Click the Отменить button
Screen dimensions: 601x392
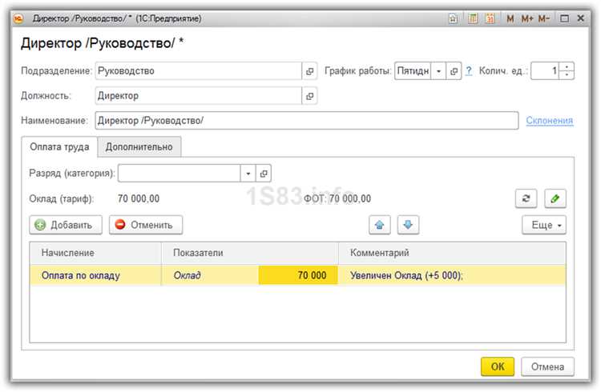point(146,225)
